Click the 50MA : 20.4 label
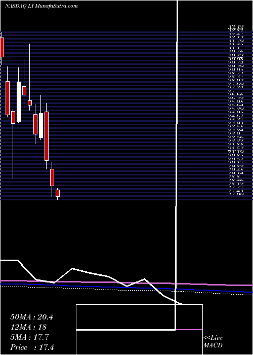The width and height of the screenshot is (253, 355). point(31,317)
